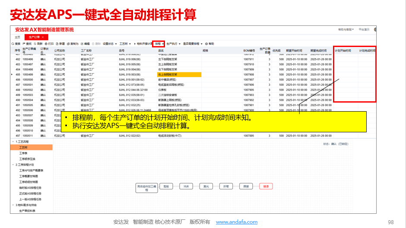Click the highlighted yellow cell in row 485

(179, 75)
